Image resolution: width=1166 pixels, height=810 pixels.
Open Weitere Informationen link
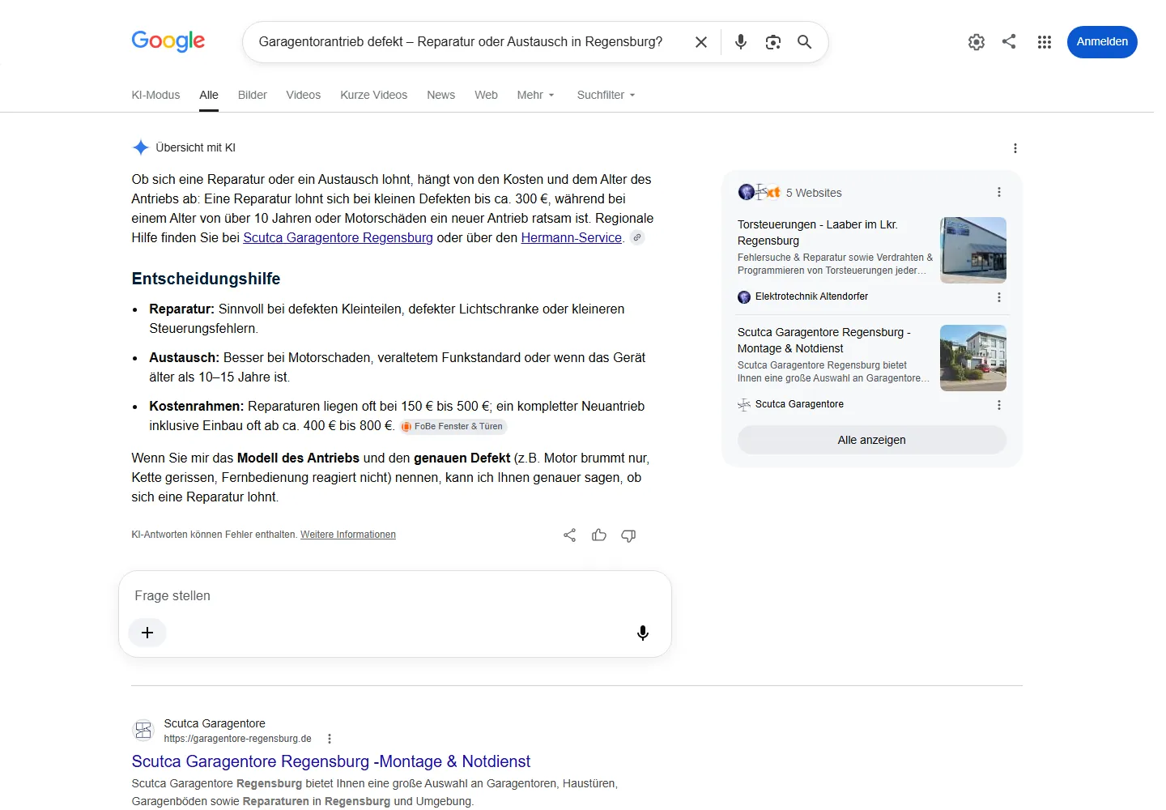[x=348, y=535]
